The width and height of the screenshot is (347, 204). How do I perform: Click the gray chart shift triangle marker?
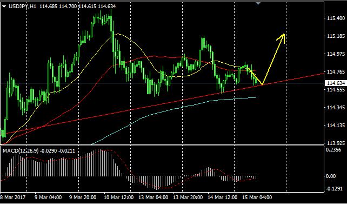258,3
